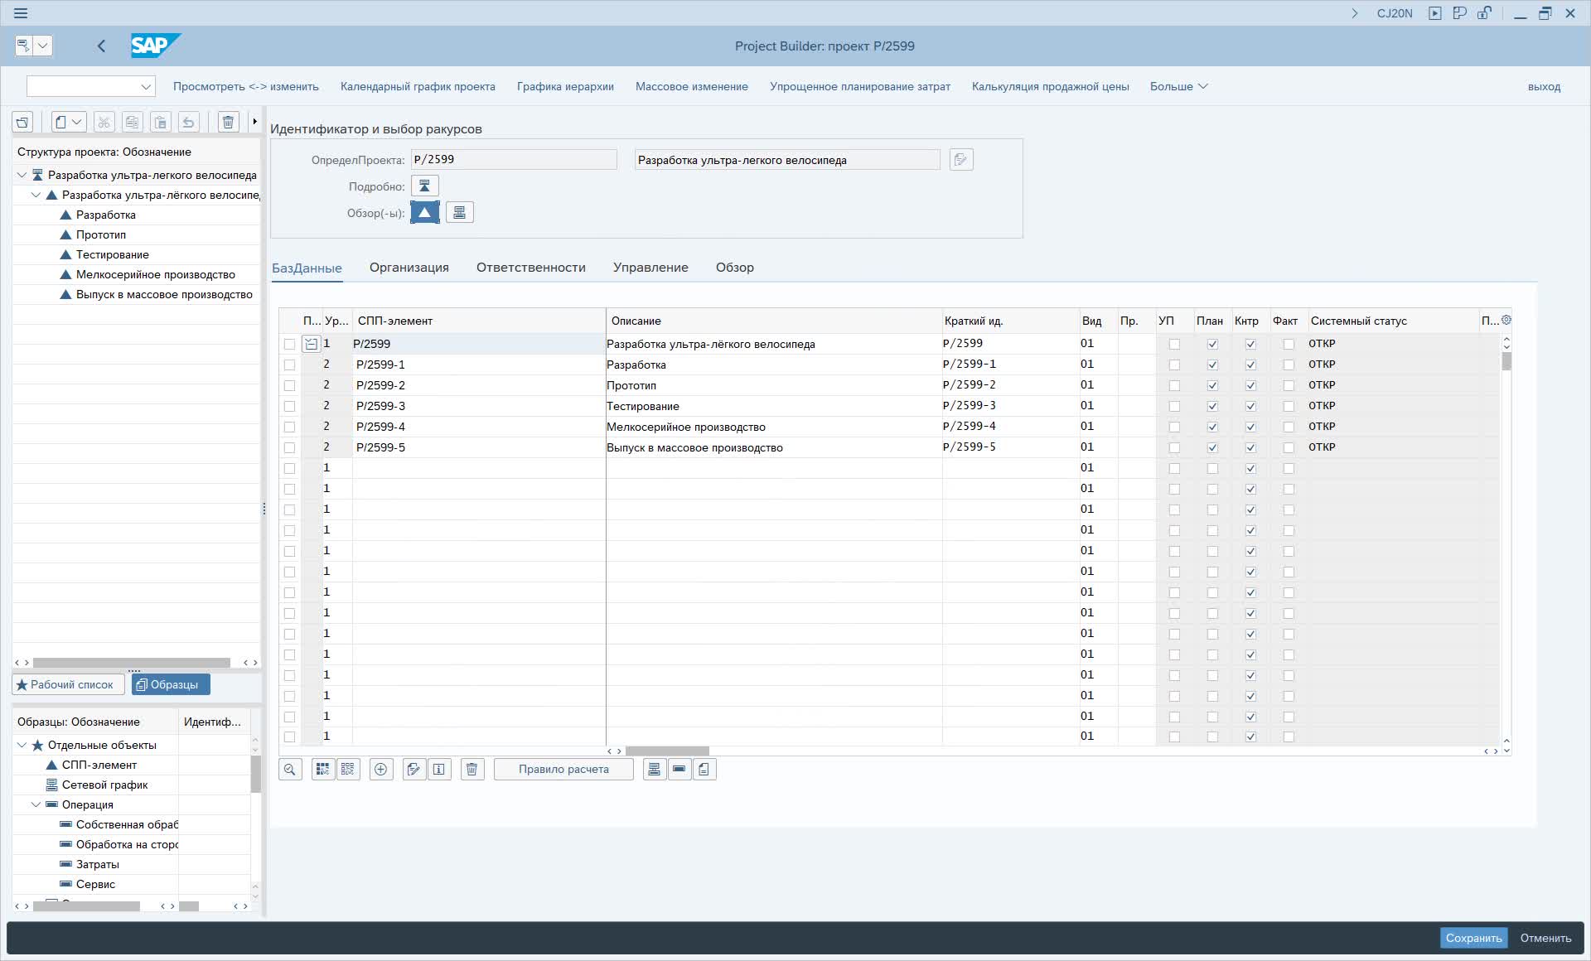Open the command field dropdown
Screen dimensions: 1591x961
146,86
